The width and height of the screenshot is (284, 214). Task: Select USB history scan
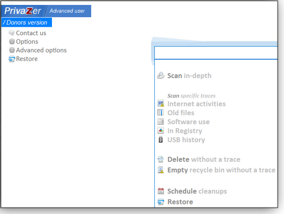pyautogui.click(x=186, y=140)
